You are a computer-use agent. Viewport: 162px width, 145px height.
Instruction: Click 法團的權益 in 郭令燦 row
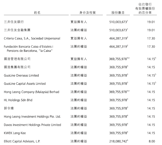79,108
